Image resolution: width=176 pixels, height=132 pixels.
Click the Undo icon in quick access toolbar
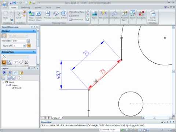pyautogui.click(x=15, y=3)
